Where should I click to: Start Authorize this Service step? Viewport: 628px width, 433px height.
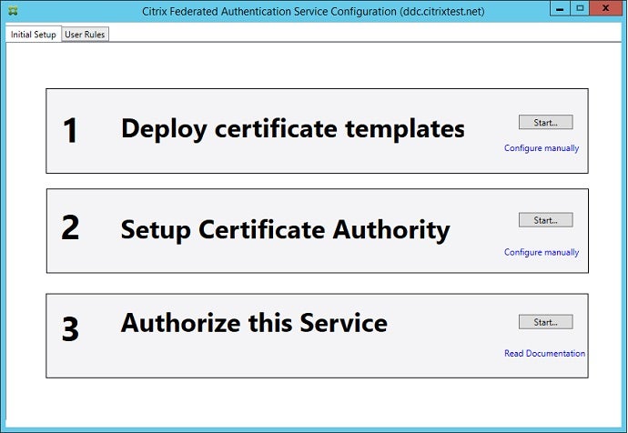(x=545, y=322)
